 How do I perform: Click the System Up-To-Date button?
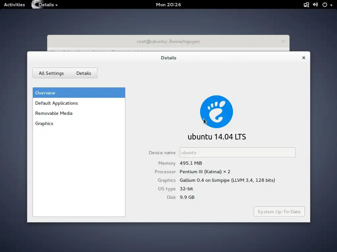pyautogui.click(x=279, y=212)
